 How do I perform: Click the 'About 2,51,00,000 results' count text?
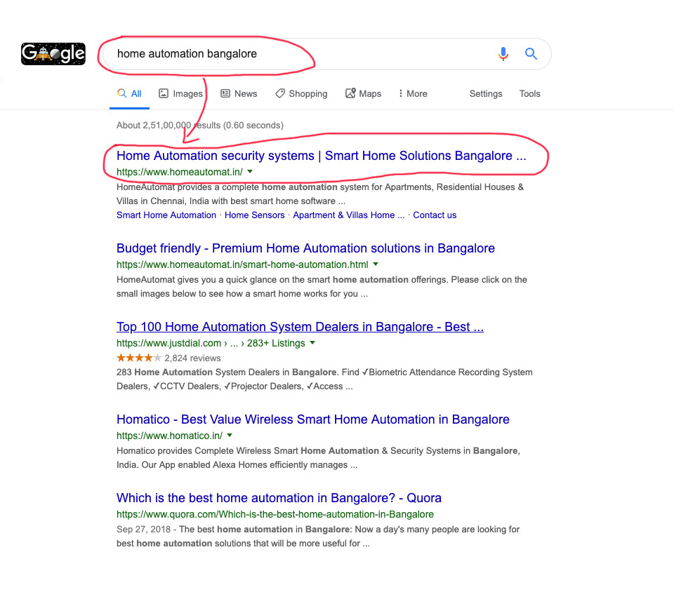tap(200, 126)
